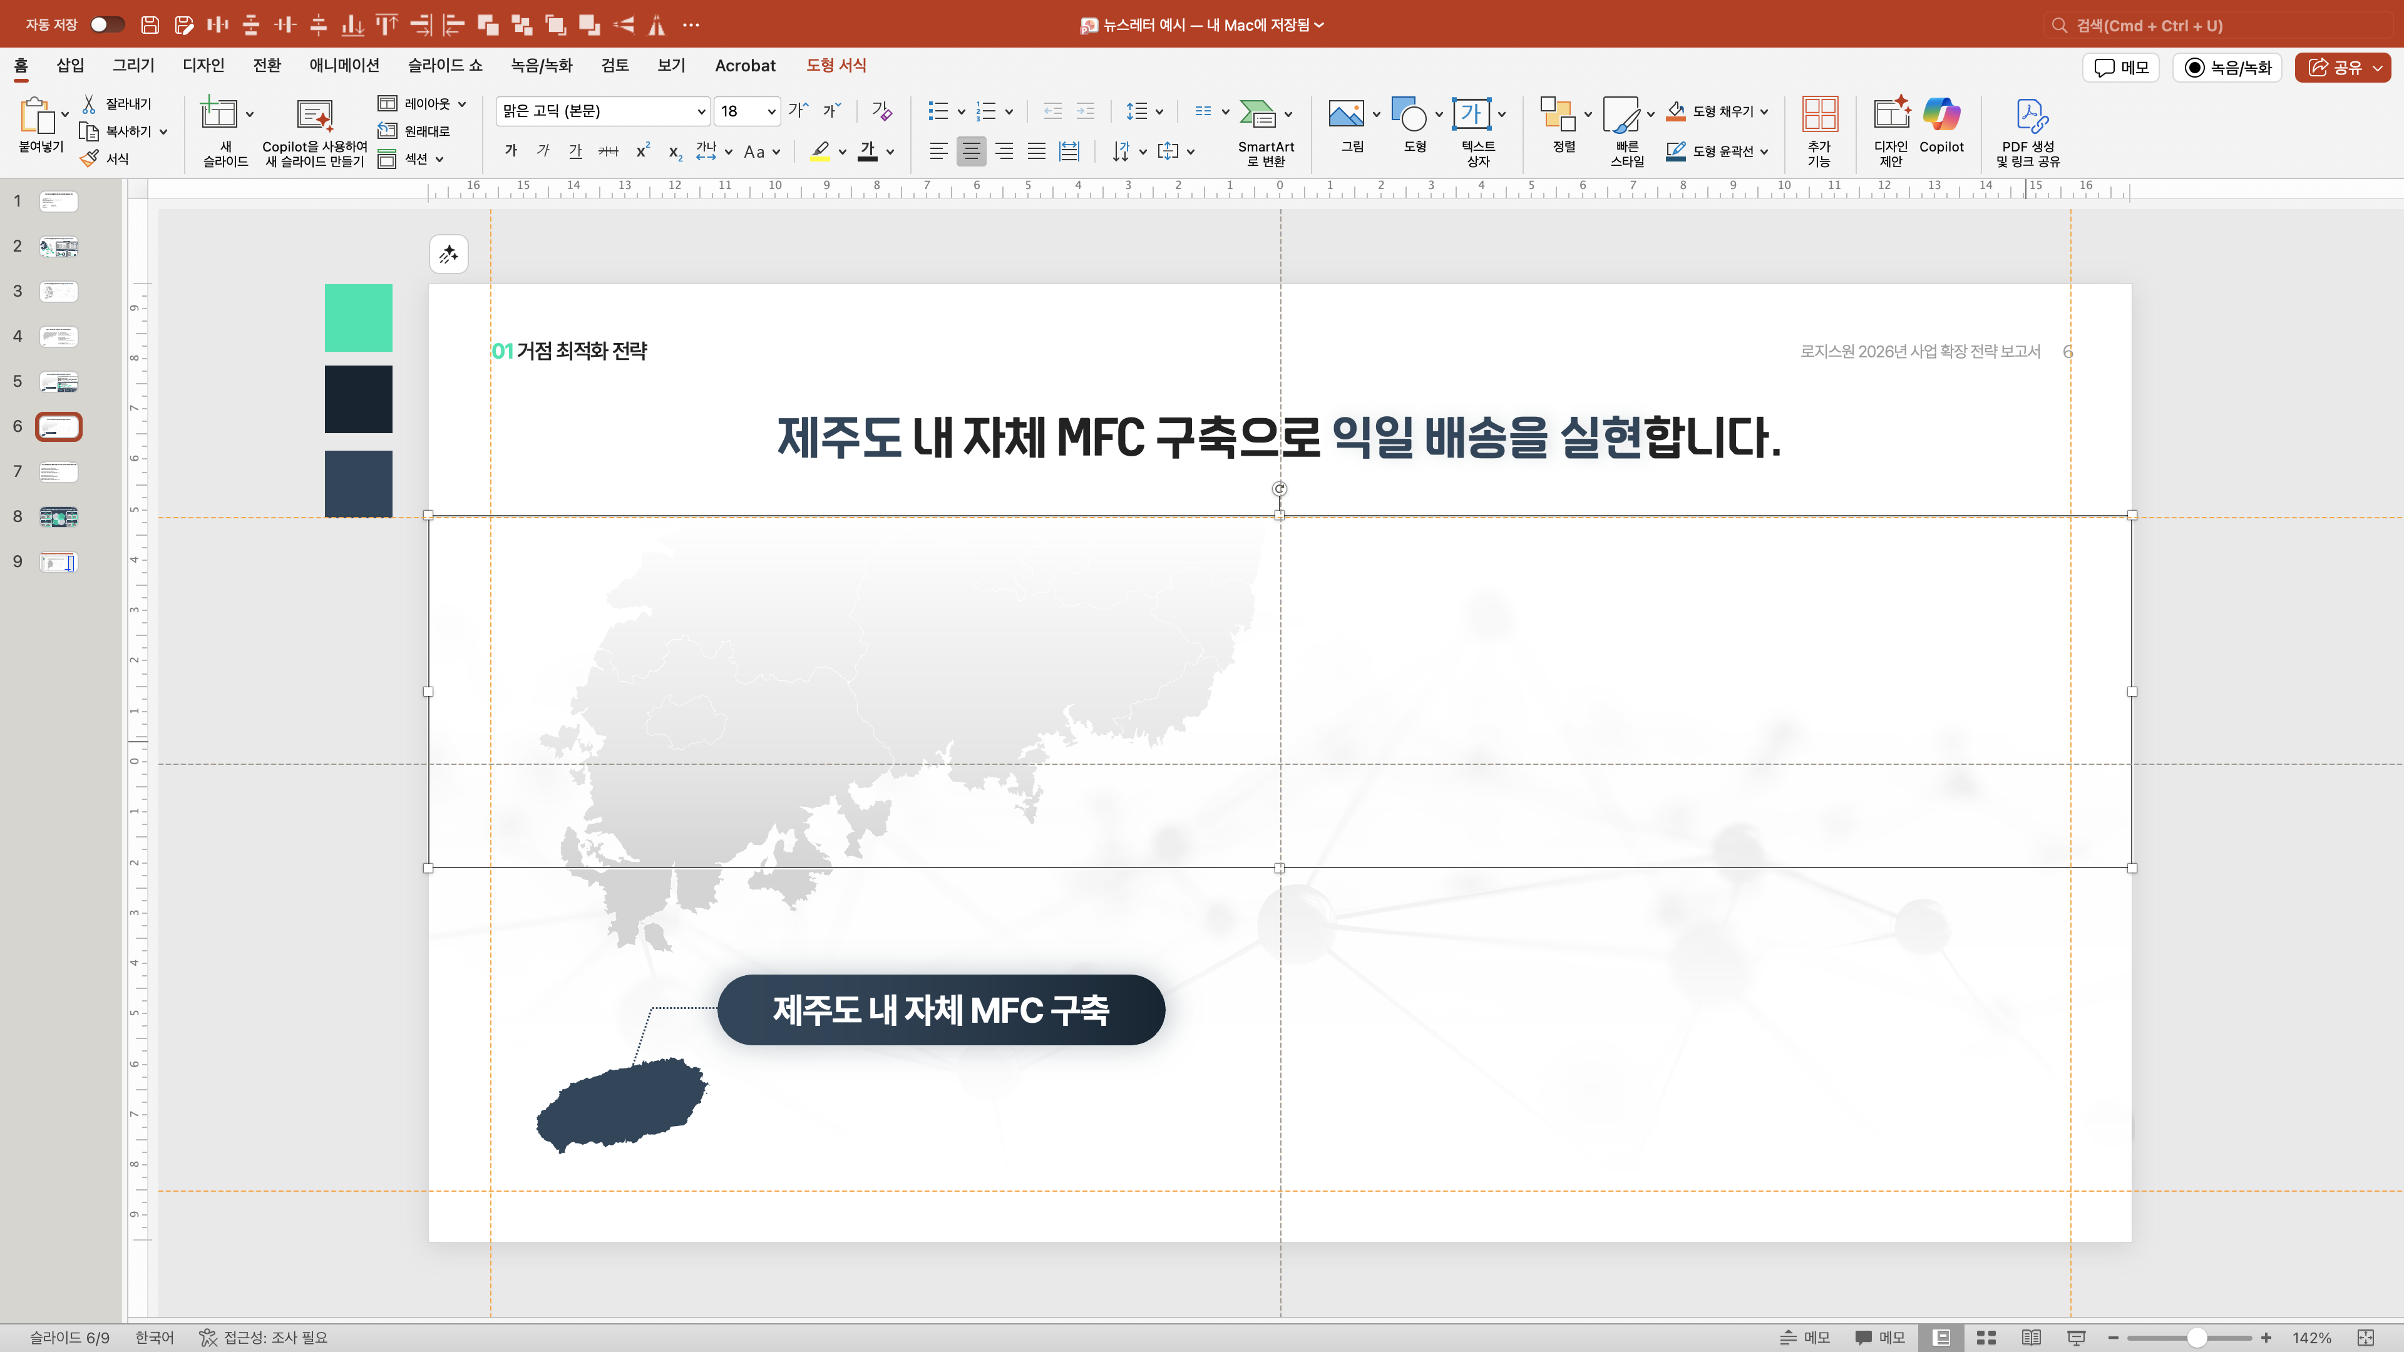Open the 애니메이션 tab

(x=344, y=65)
